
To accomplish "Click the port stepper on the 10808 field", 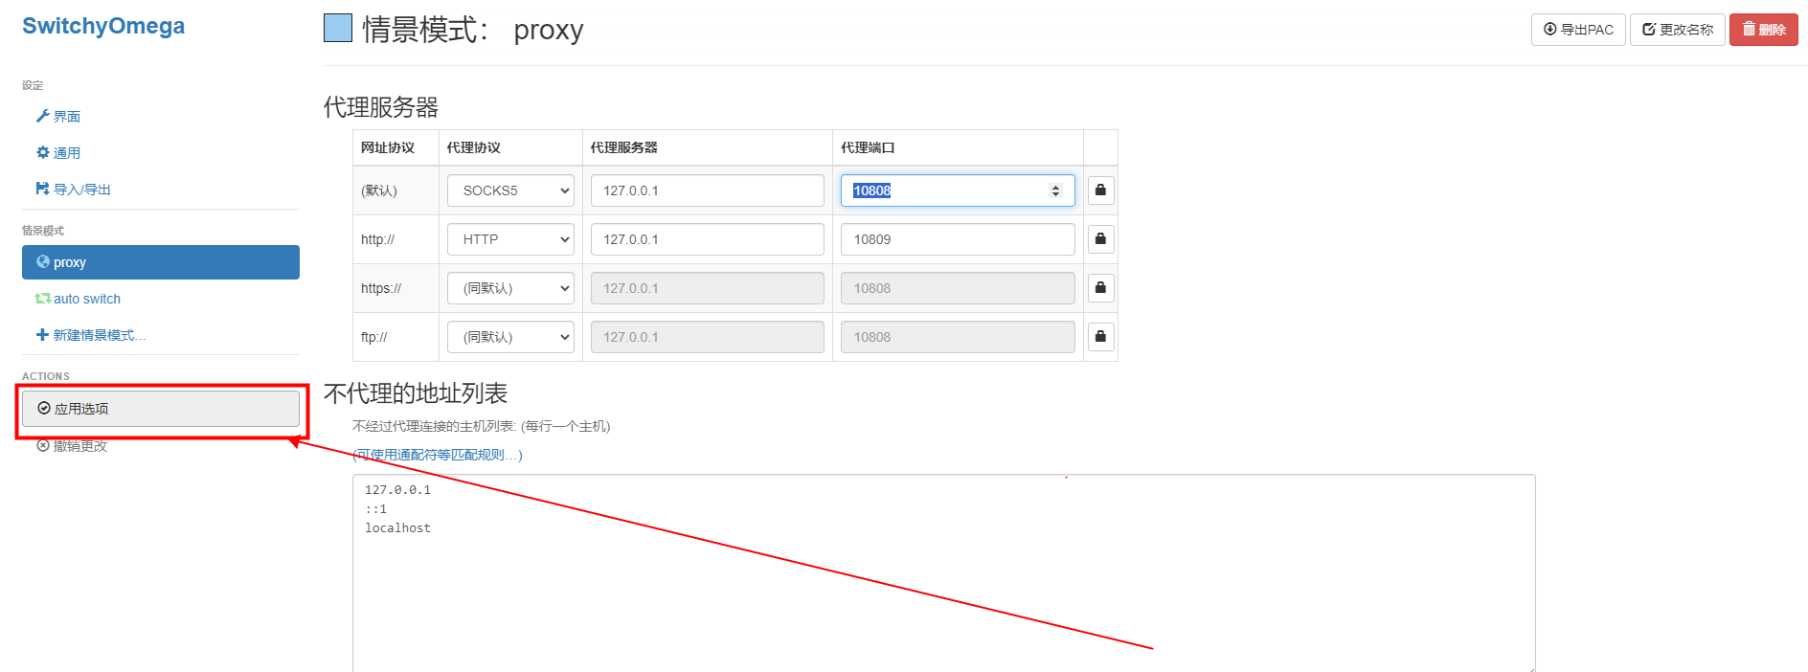I will [1055, 190].
